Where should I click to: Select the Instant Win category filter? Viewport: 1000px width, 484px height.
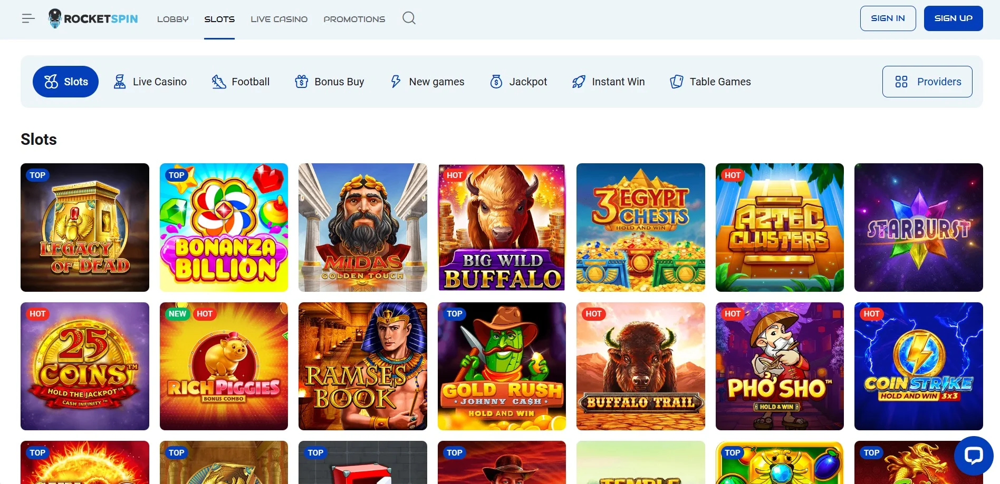tap(609, 82)
